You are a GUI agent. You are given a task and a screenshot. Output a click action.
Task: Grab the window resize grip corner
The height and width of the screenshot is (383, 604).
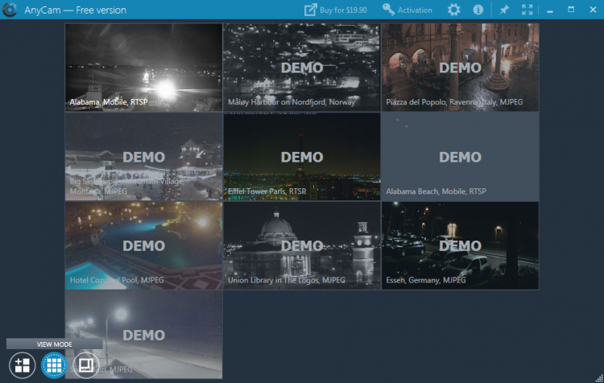(x=599, y=378)
